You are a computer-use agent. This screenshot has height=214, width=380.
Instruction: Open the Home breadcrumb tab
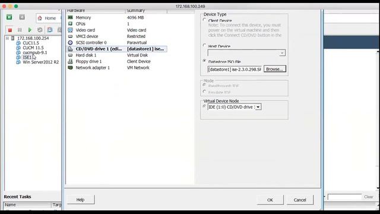[49, 18]
